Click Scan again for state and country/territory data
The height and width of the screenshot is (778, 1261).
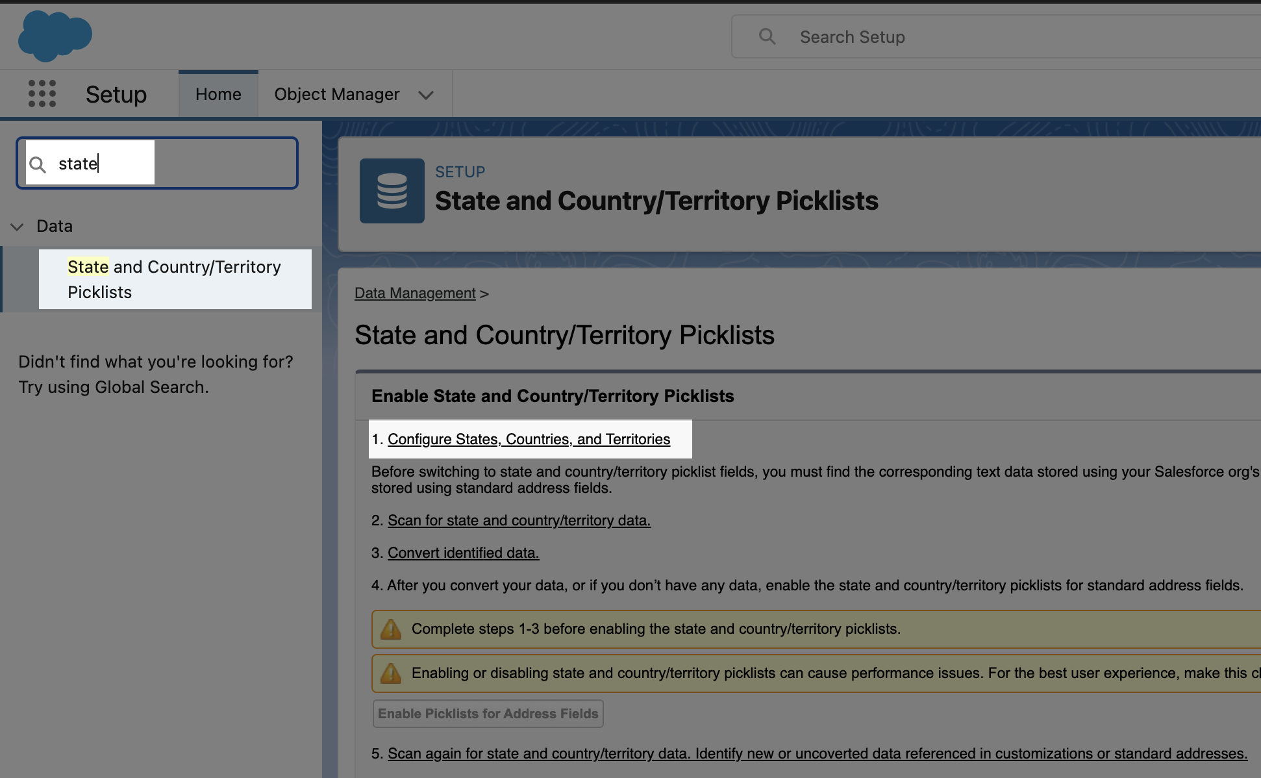coord(817,753)
